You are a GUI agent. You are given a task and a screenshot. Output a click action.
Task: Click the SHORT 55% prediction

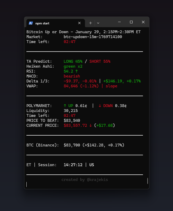click(100, 61)
